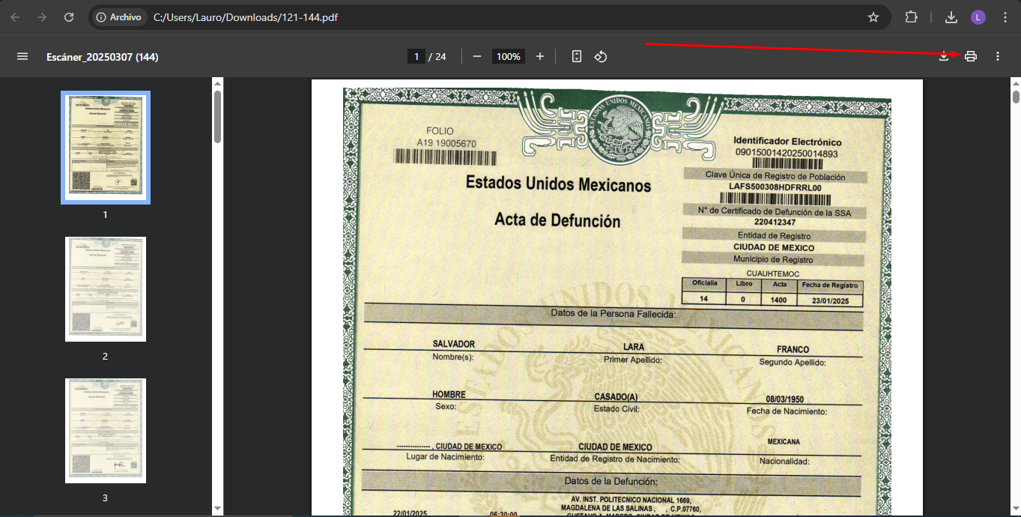Open the browser extensions puzzle icon

912,17
